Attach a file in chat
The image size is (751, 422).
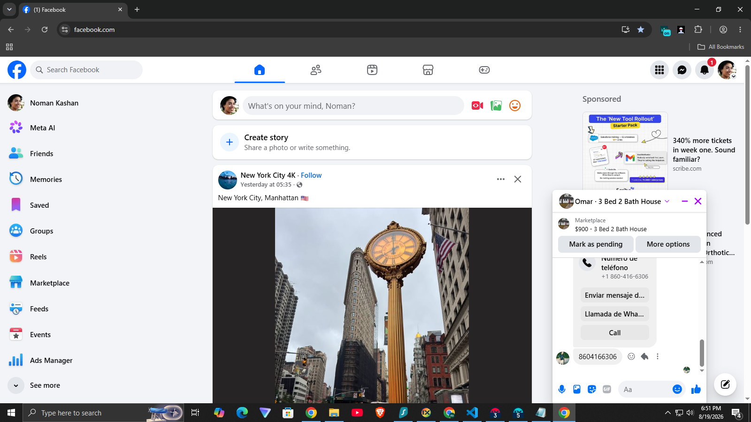pyautogui.click(x=577, y=389)
